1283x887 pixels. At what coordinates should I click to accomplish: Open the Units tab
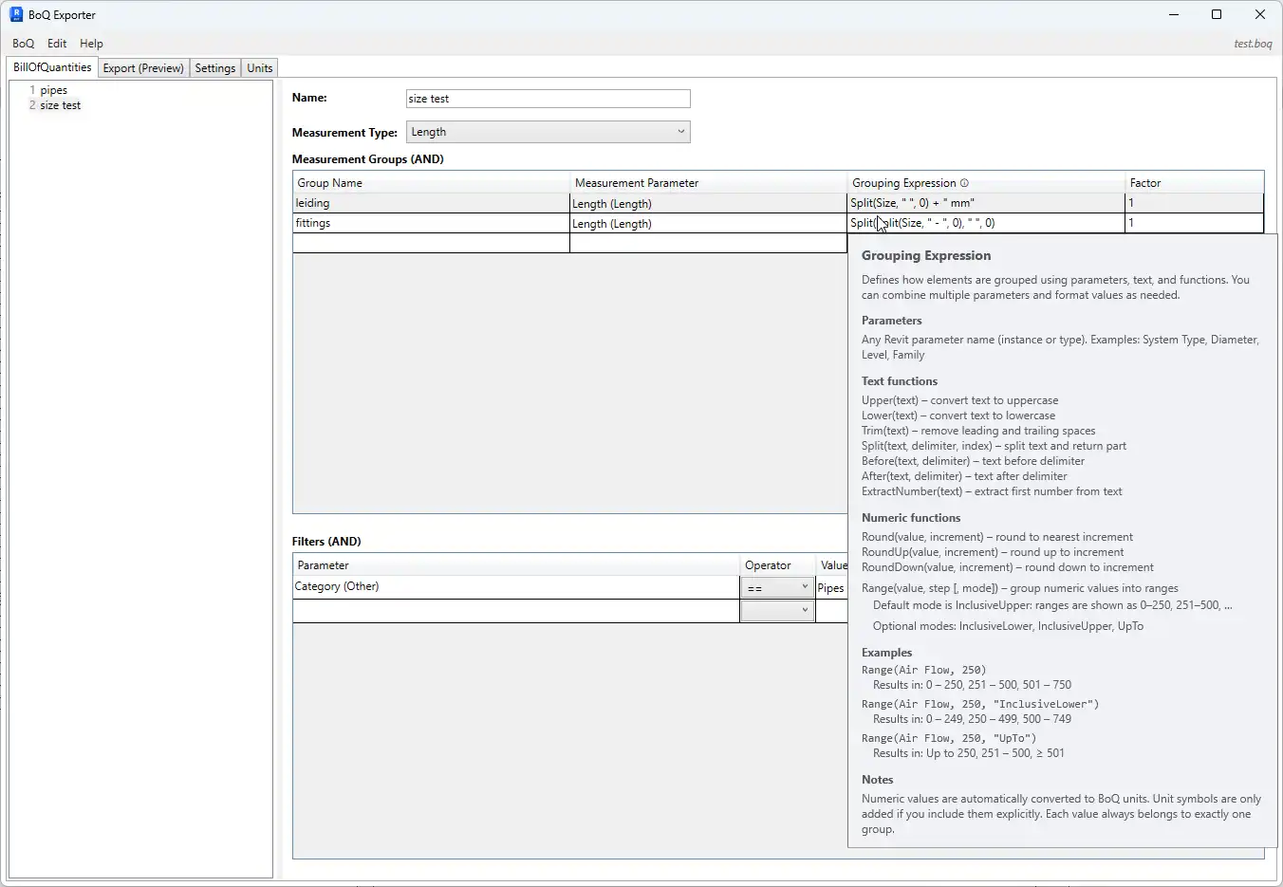point(259,67)
